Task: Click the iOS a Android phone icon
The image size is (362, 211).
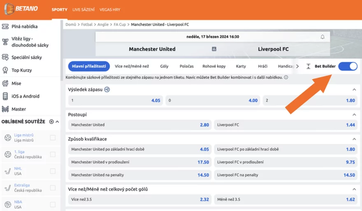Action: (5, 96)
